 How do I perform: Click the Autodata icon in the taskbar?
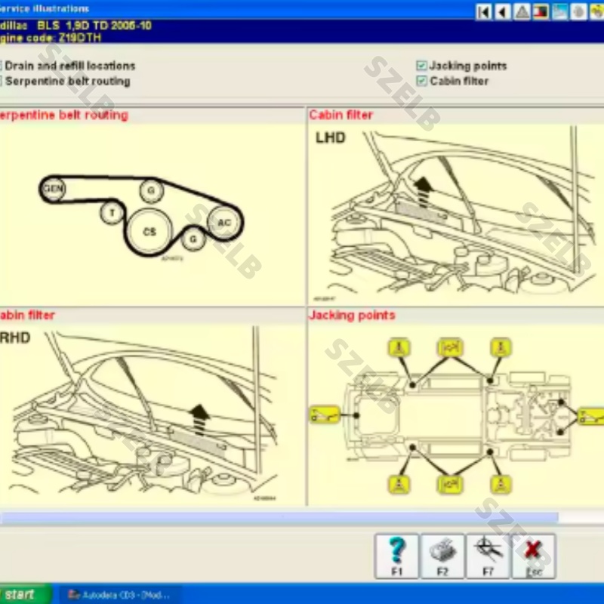(73, 595)
